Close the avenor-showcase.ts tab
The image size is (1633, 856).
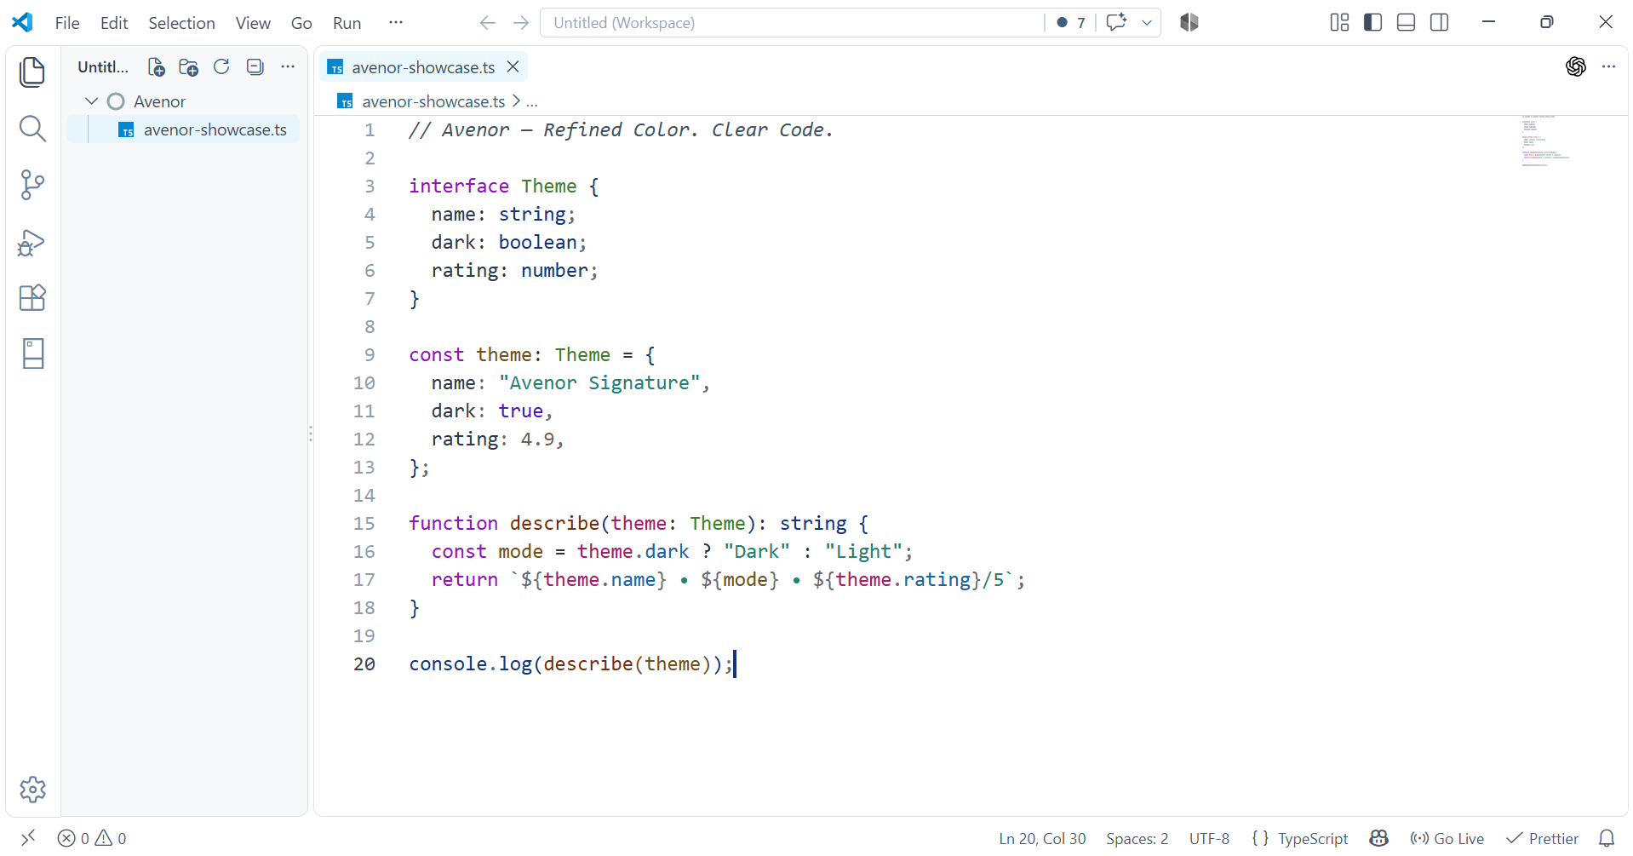[x=513, y=66]
